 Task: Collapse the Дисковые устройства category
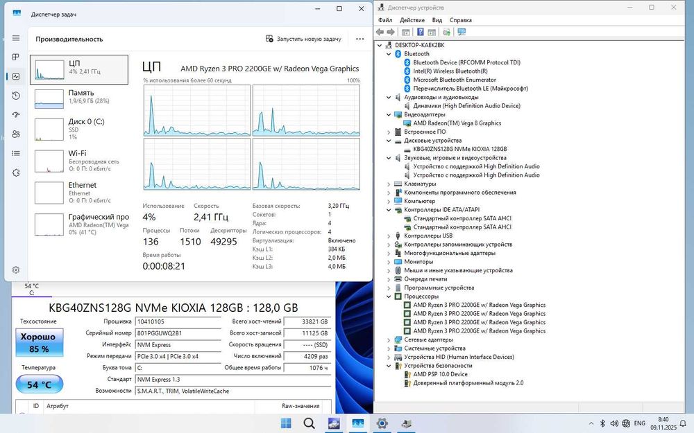(389, 141)
